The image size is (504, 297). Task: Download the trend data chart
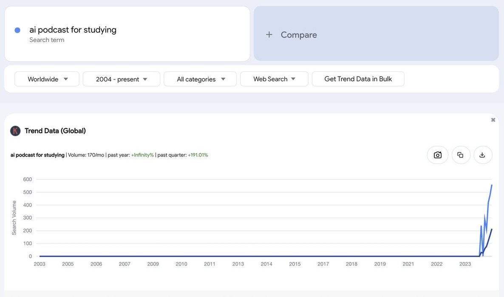coord(482,155)
